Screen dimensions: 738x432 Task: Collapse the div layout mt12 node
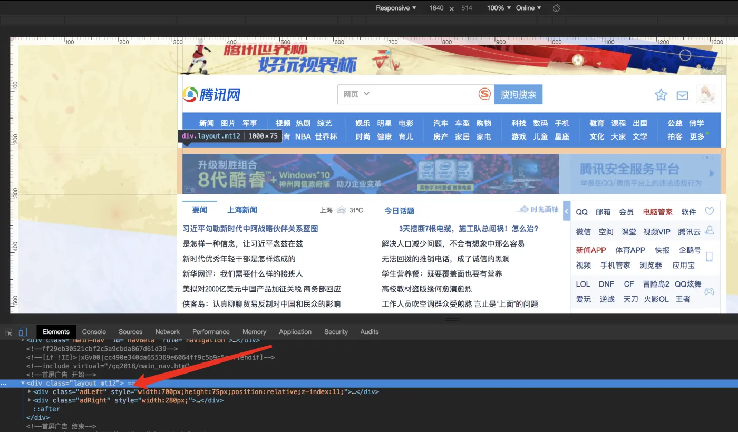(23, 383)
